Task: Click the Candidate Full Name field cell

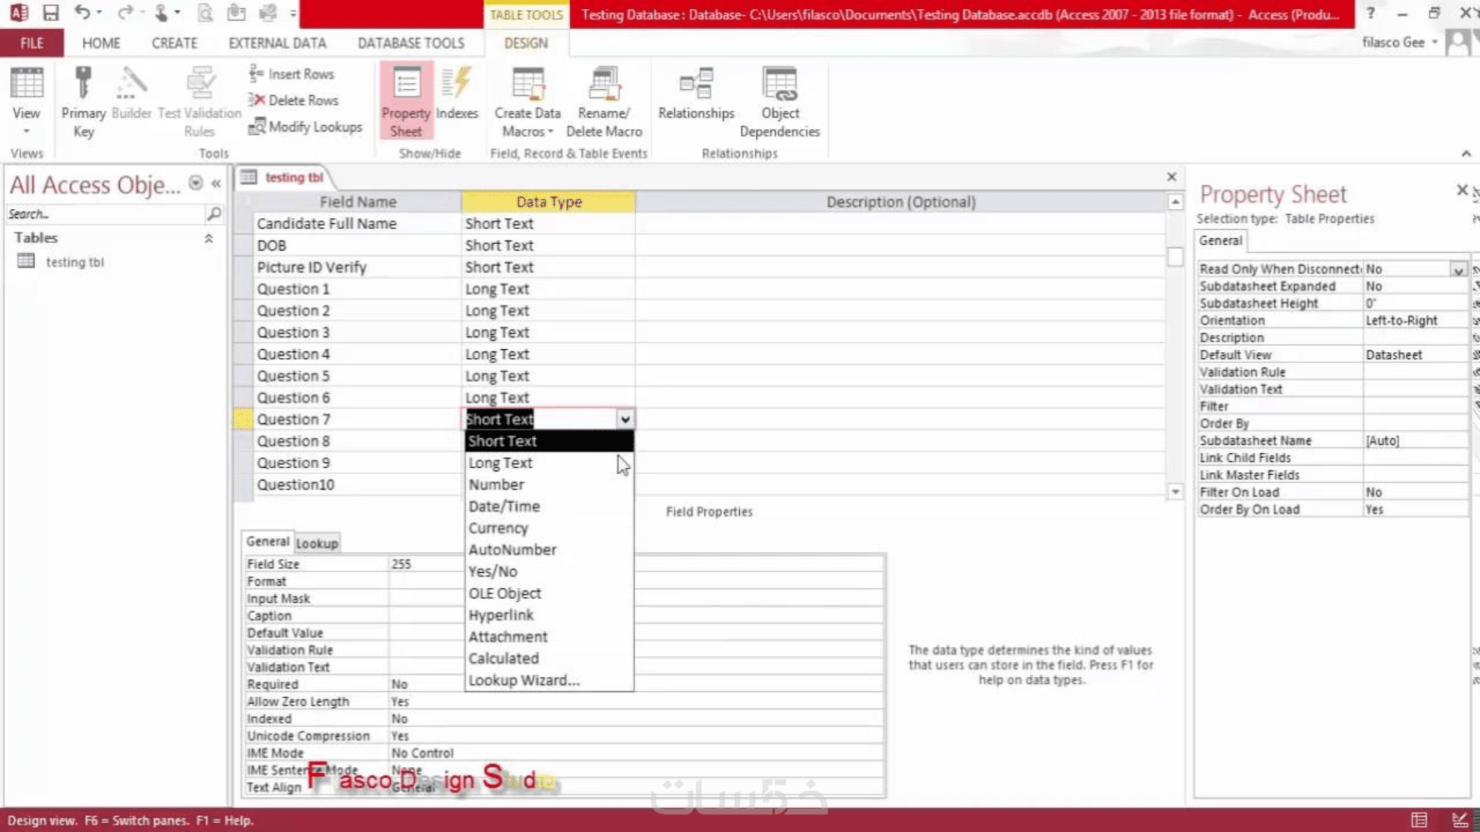Action: point(357,223)
